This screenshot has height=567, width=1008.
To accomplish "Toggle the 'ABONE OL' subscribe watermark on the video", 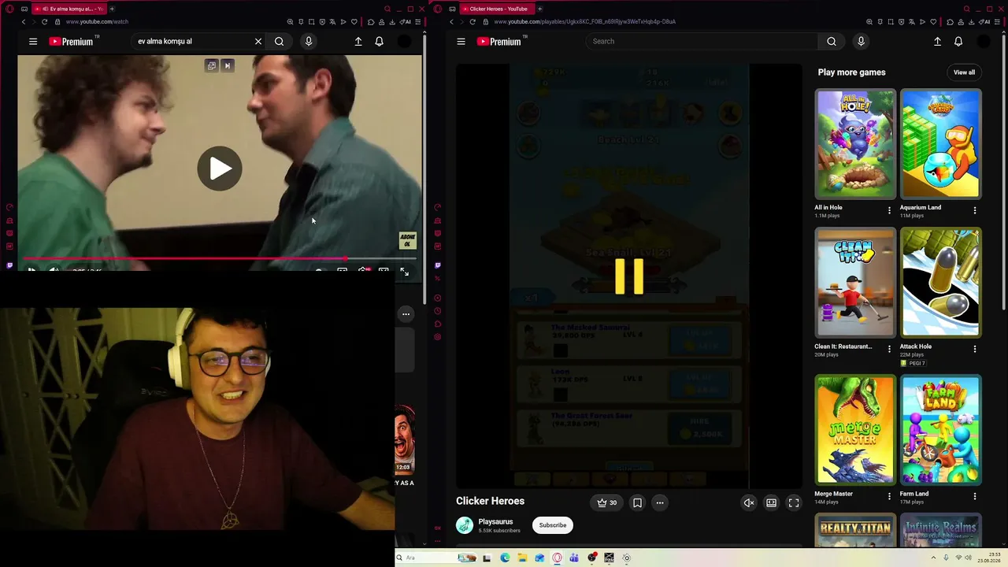I will [x=407, y=240].
